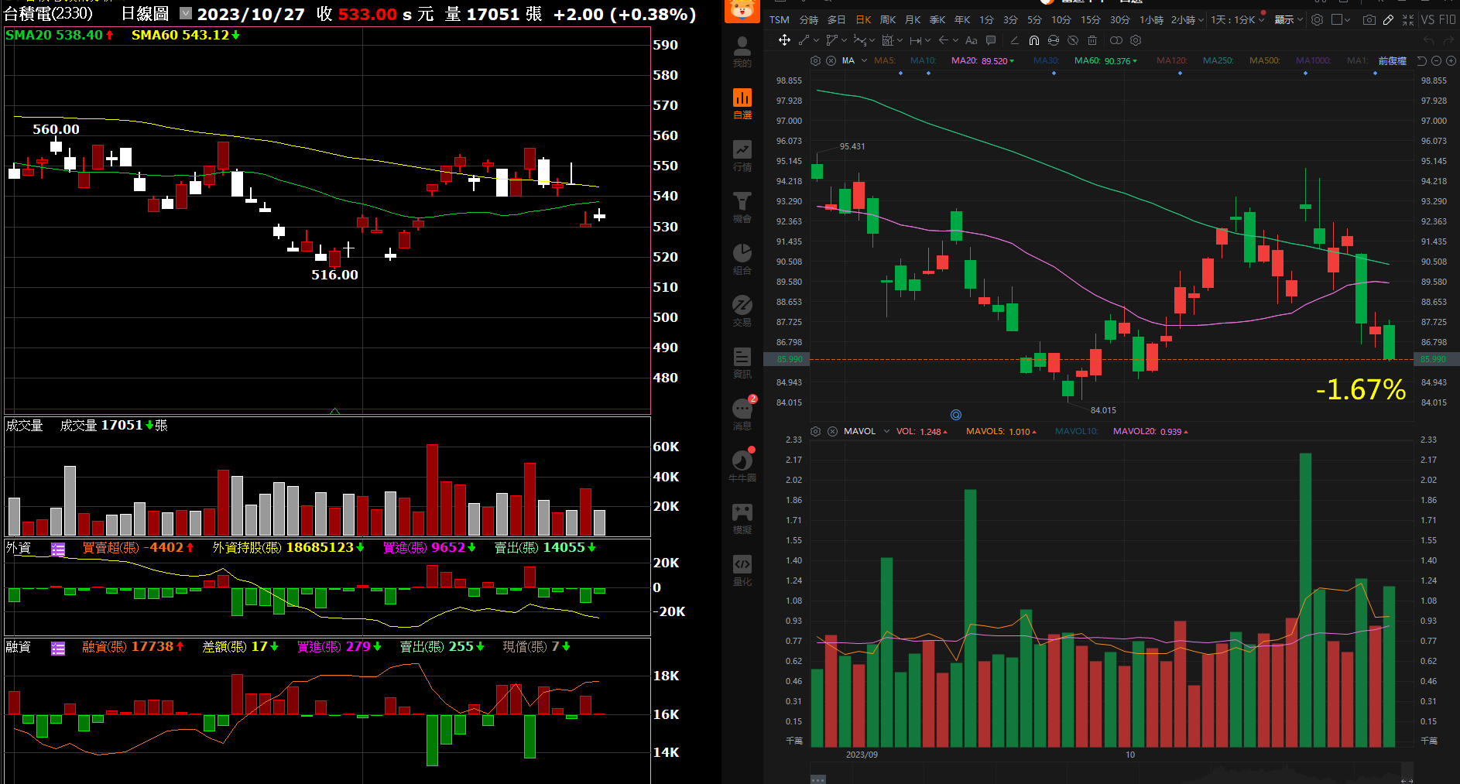Click the camera screenshot icon
Viewport: 1460px width, 784px height.
[x=1369, y=19]
